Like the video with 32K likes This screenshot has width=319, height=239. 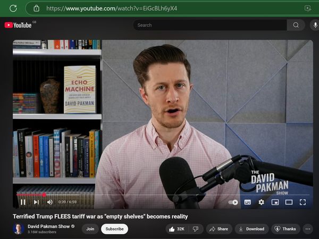pos(177,229)
